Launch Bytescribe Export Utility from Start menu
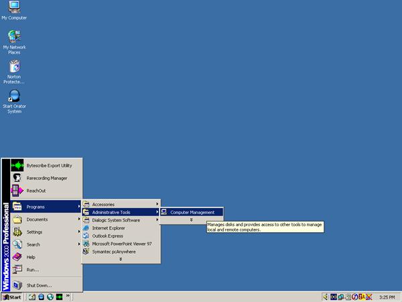 tap(46, 166)
